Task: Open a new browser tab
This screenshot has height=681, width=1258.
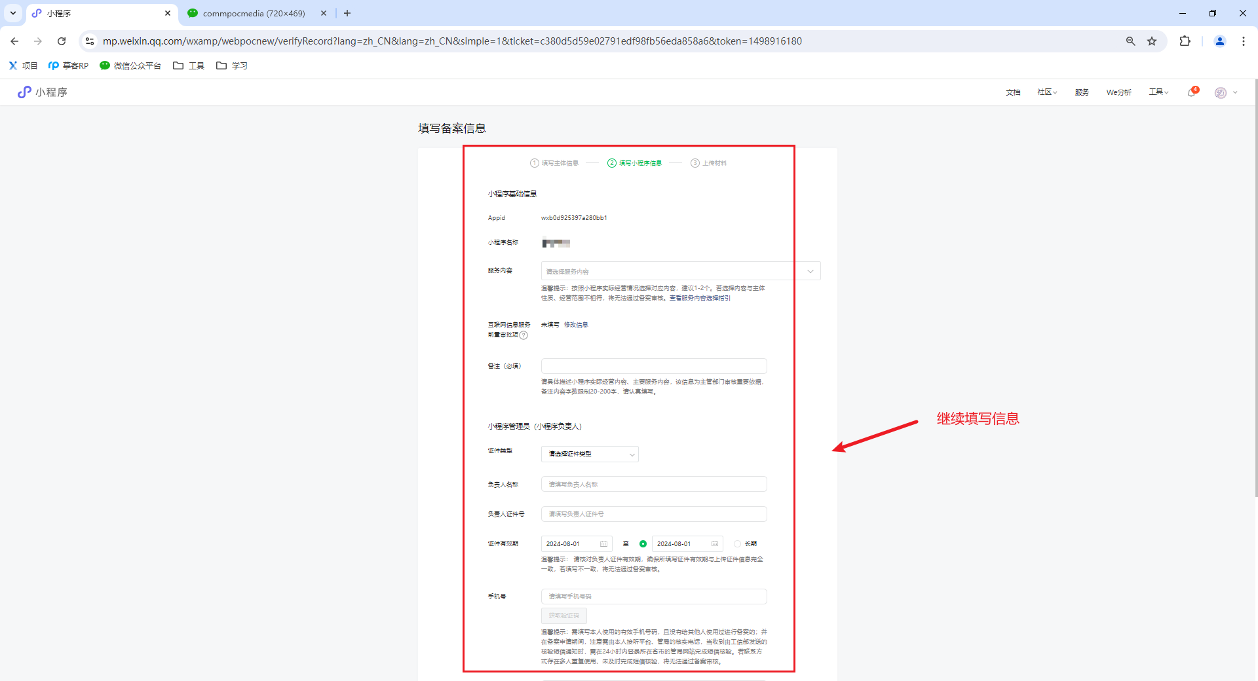Action: [x=347, y=13]
